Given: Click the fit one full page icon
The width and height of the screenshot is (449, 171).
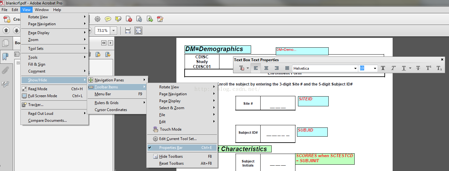Looking at the screenshot, I should [138, 31].
